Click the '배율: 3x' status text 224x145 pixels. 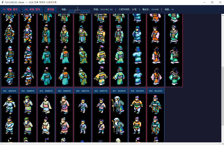click(x=169, y=10)
